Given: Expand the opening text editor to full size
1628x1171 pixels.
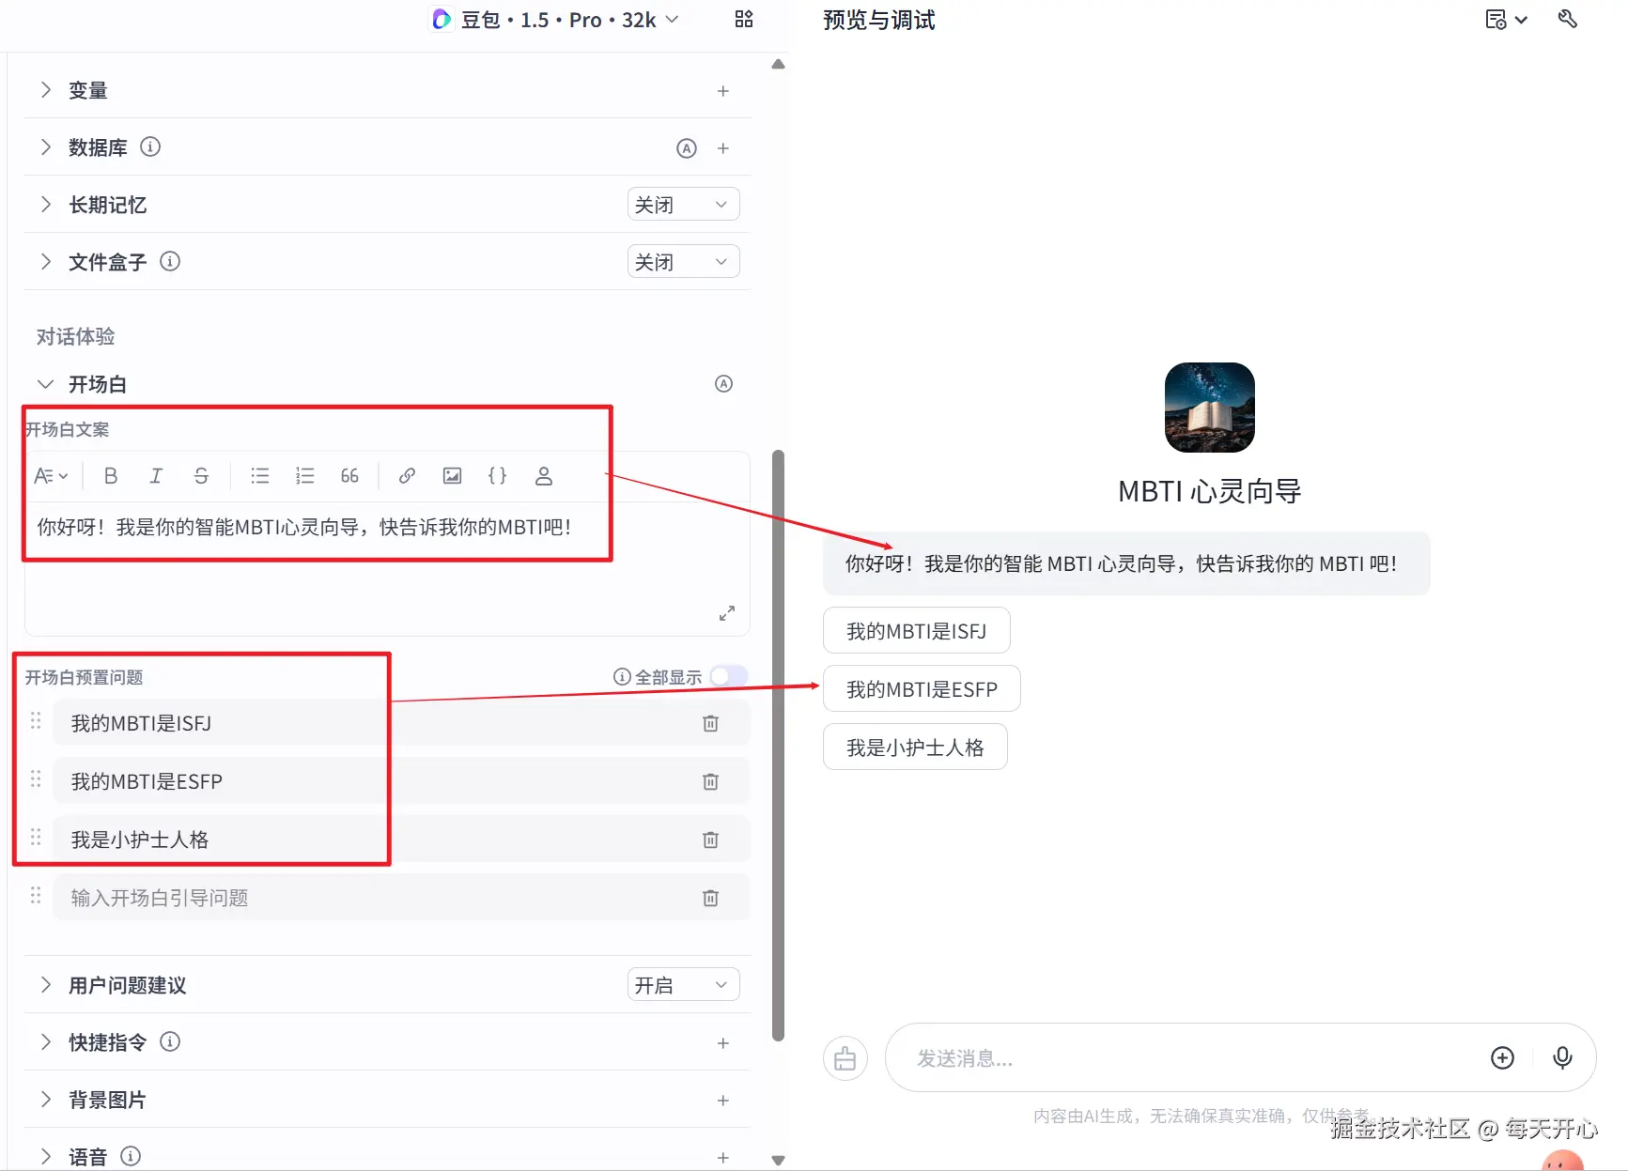Looking at the screenshot, I should pyautogui.click(x=726, y=613).
